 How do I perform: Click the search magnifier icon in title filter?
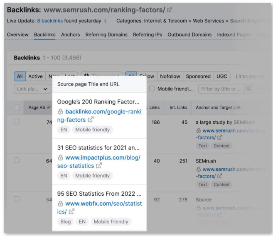click(248, 89)
